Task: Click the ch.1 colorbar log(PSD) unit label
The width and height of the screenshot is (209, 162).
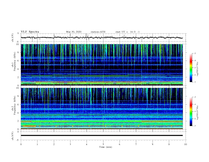Action: [198, 69]
